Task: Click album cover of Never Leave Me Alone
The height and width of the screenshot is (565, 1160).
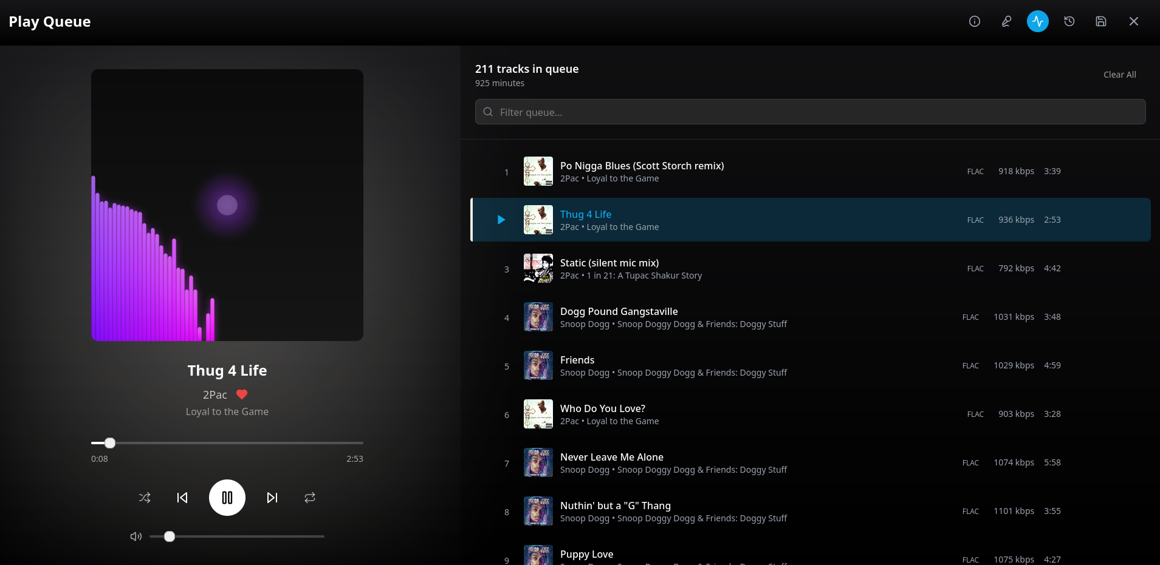Action: tap(538, 462)
